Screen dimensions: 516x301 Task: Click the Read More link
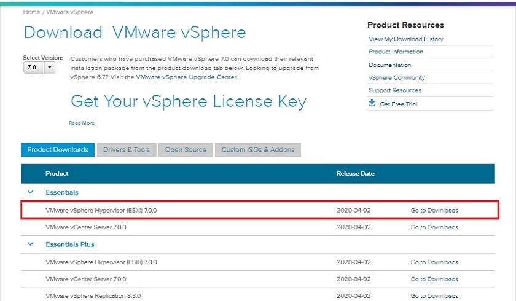[82, 123]
